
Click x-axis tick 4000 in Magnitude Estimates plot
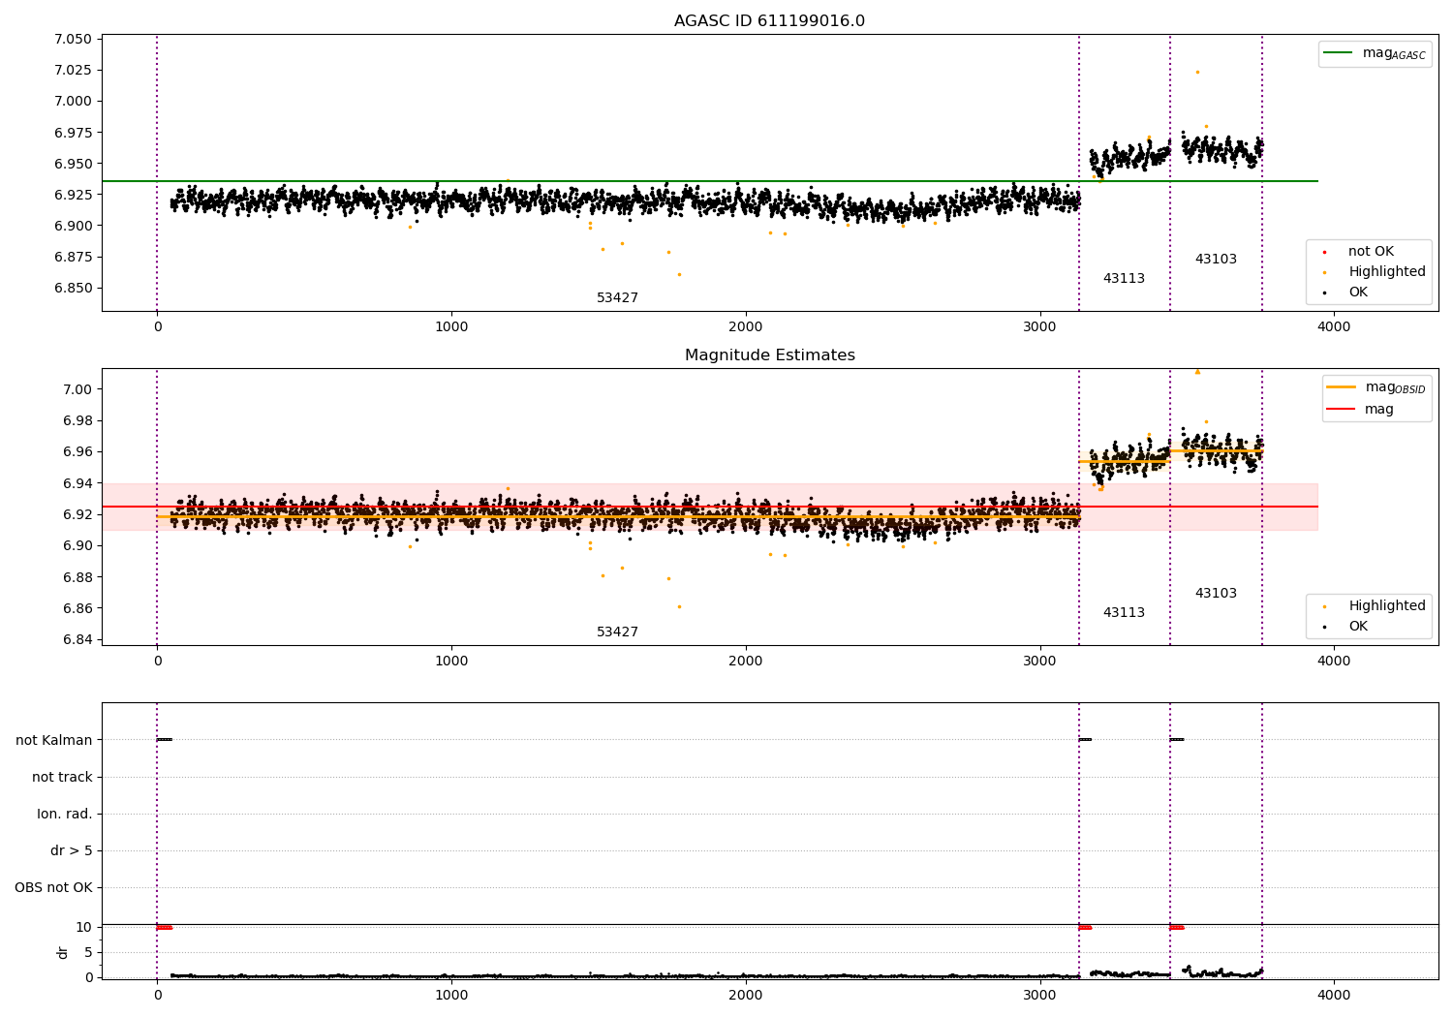click(x=1334, y=662)
